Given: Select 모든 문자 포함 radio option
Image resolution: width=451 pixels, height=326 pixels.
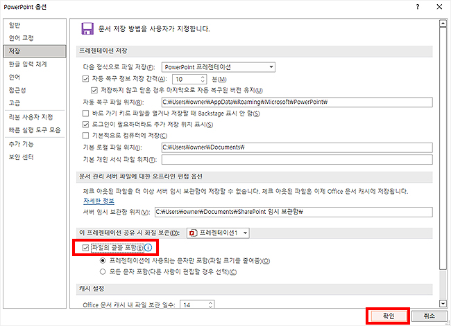Looking at the screenshot, I should tap(103, 272).
